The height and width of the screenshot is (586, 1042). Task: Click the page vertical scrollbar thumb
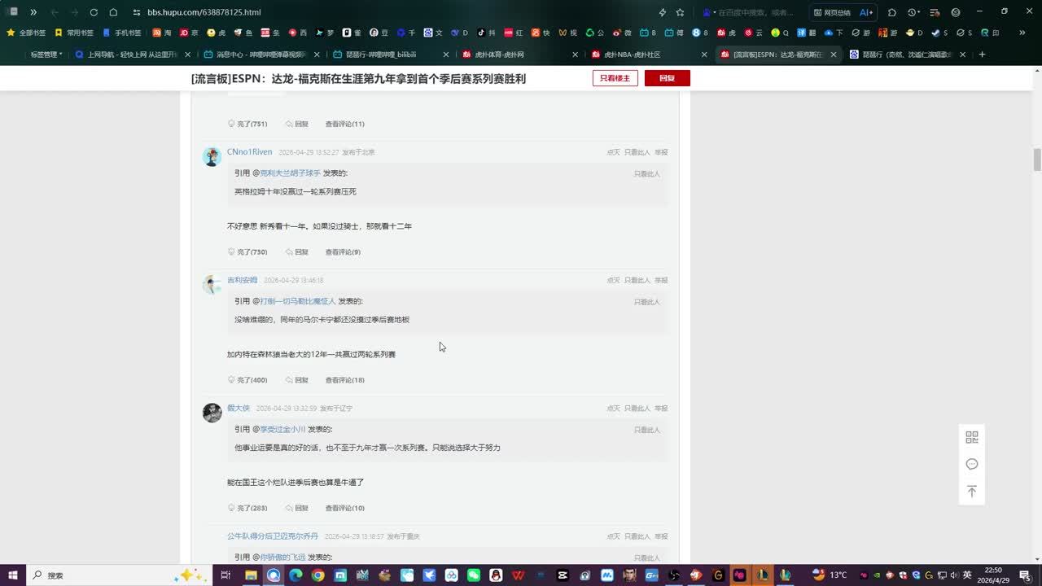pyautogui.click(x=1037, y=160)
